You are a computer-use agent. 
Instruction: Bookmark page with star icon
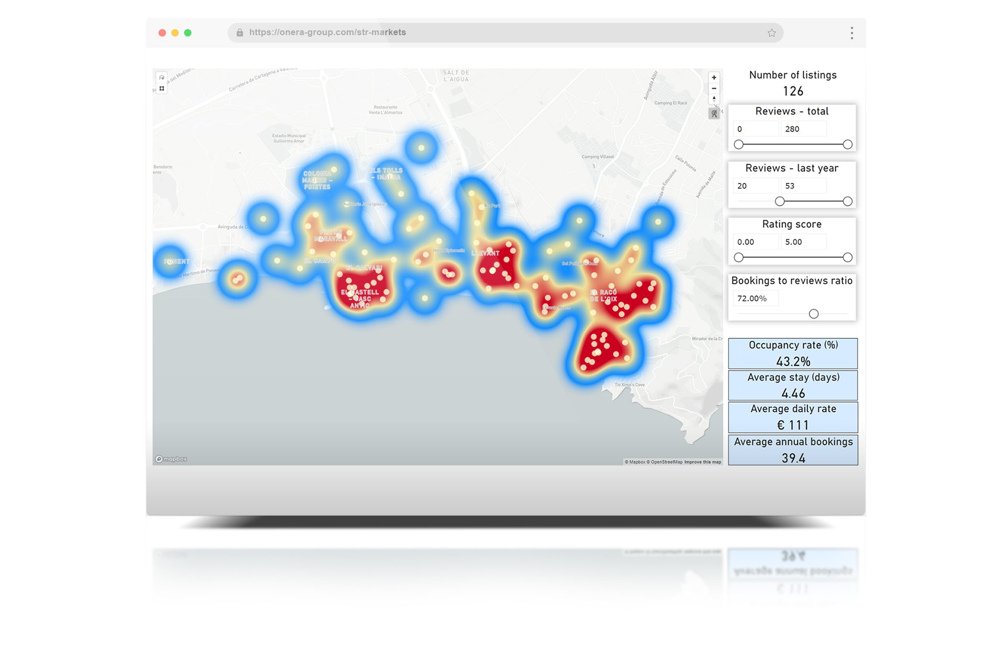[771, 33]
